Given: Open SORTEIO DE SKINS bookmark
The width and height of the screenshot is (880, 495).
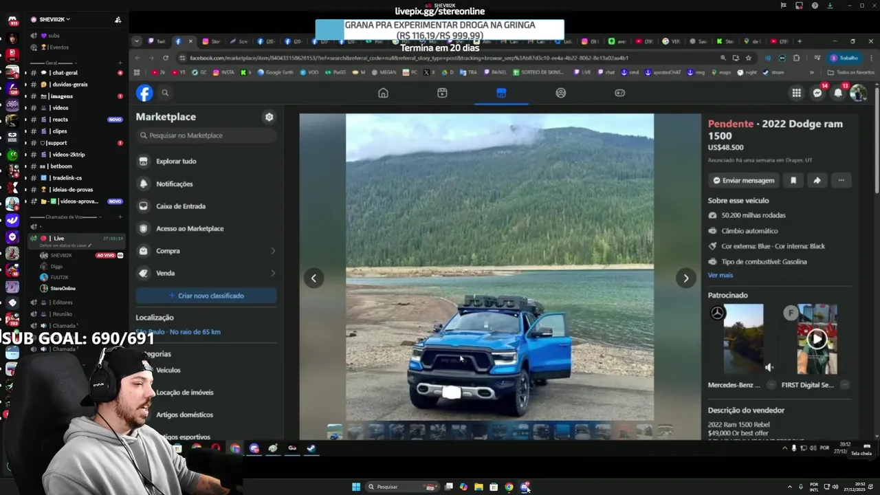Looking at the screenshot, I should pos(539,72).
